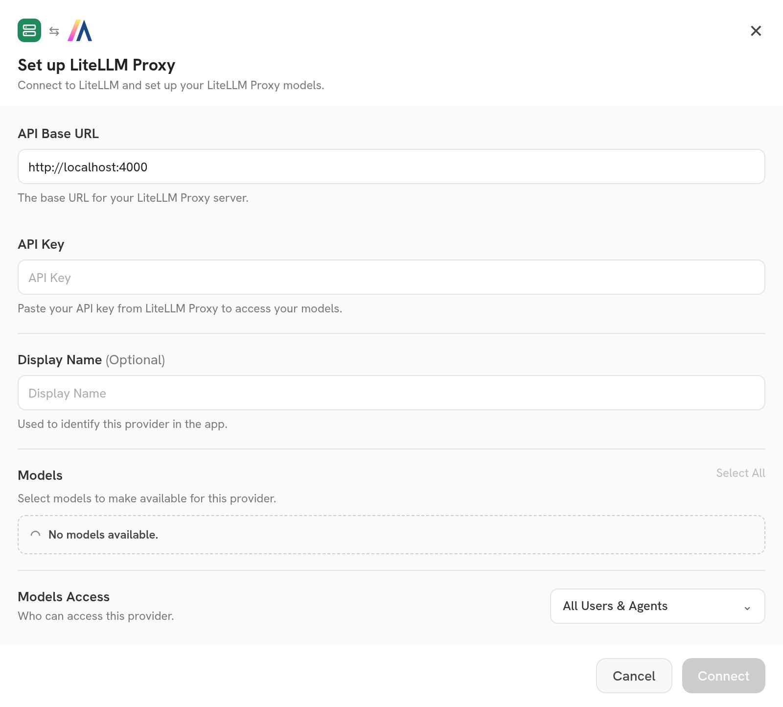Focus the API Base URL field

pyautogui.click(x=391, y=166)
